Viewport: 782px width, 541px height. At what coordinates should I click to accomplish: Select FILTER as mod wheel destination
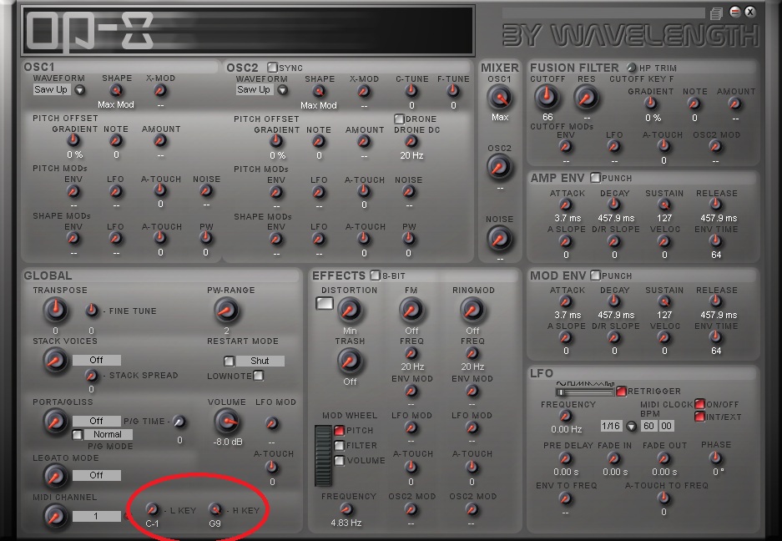(340, 446)
